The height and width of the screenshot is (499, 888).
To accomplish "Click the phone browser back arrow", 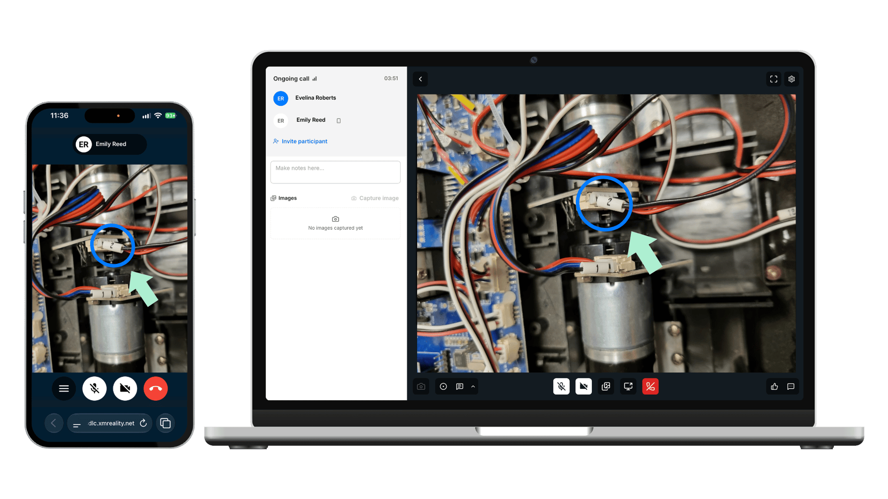I will [x=54, y=423].
